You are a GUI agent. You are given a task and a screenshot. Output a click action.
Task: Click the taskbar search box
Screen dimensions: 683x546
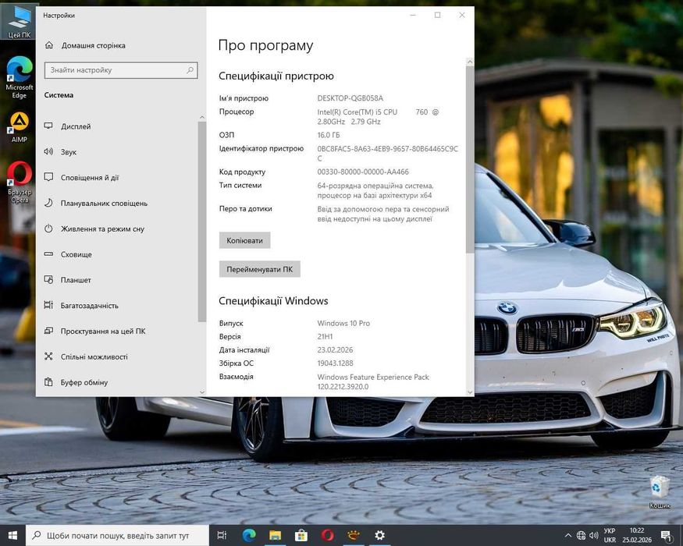click(118, 536)
